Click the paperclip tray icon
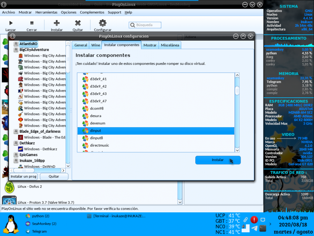 [x=246, y=219]
